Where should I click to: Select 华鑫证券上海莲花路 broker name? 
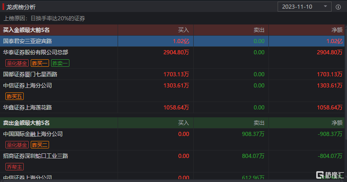pos(27,107)
